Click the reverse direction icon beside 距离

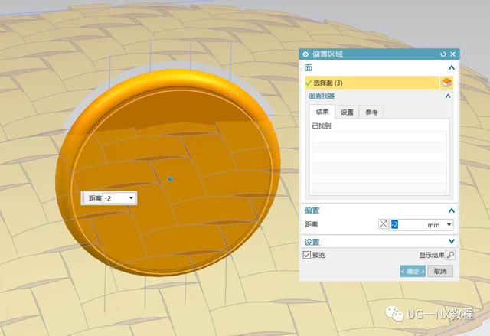(x=383, y=224)
